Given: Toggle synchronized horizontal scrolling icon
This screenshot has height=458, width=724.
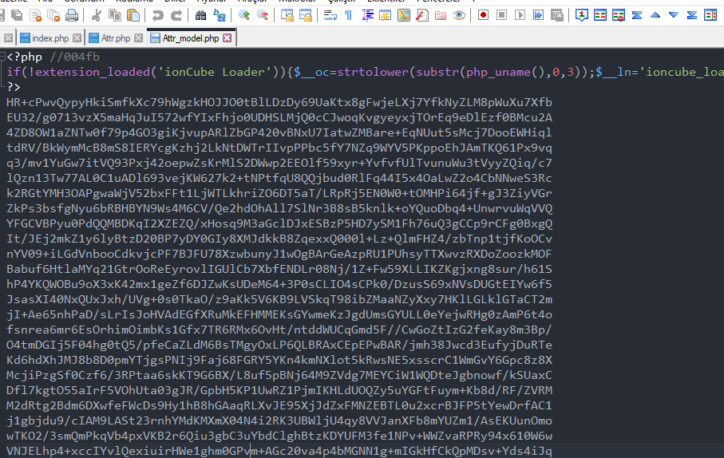Looking at the screenshot, I should (x=306, y=15).
